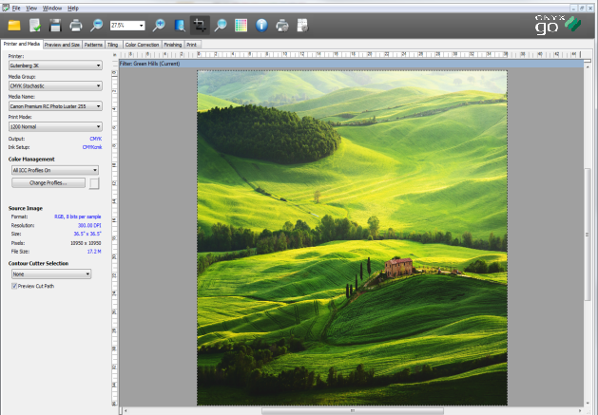Select the crop tool
Screen dimensions: 598x415
coord(200,25)
